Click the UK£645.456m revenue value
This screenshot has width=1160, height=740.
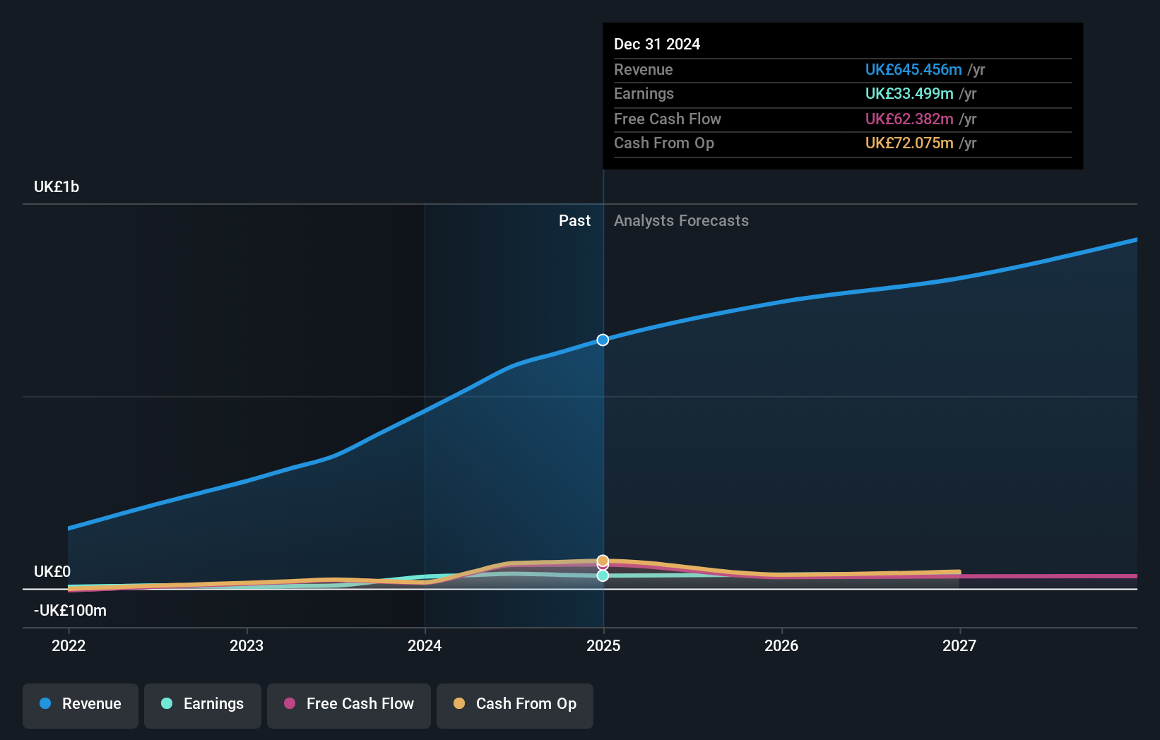pos(913,69)
